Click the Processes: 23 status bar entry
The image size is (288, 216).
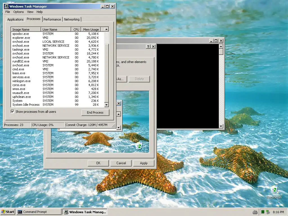[x=17, y=125]
